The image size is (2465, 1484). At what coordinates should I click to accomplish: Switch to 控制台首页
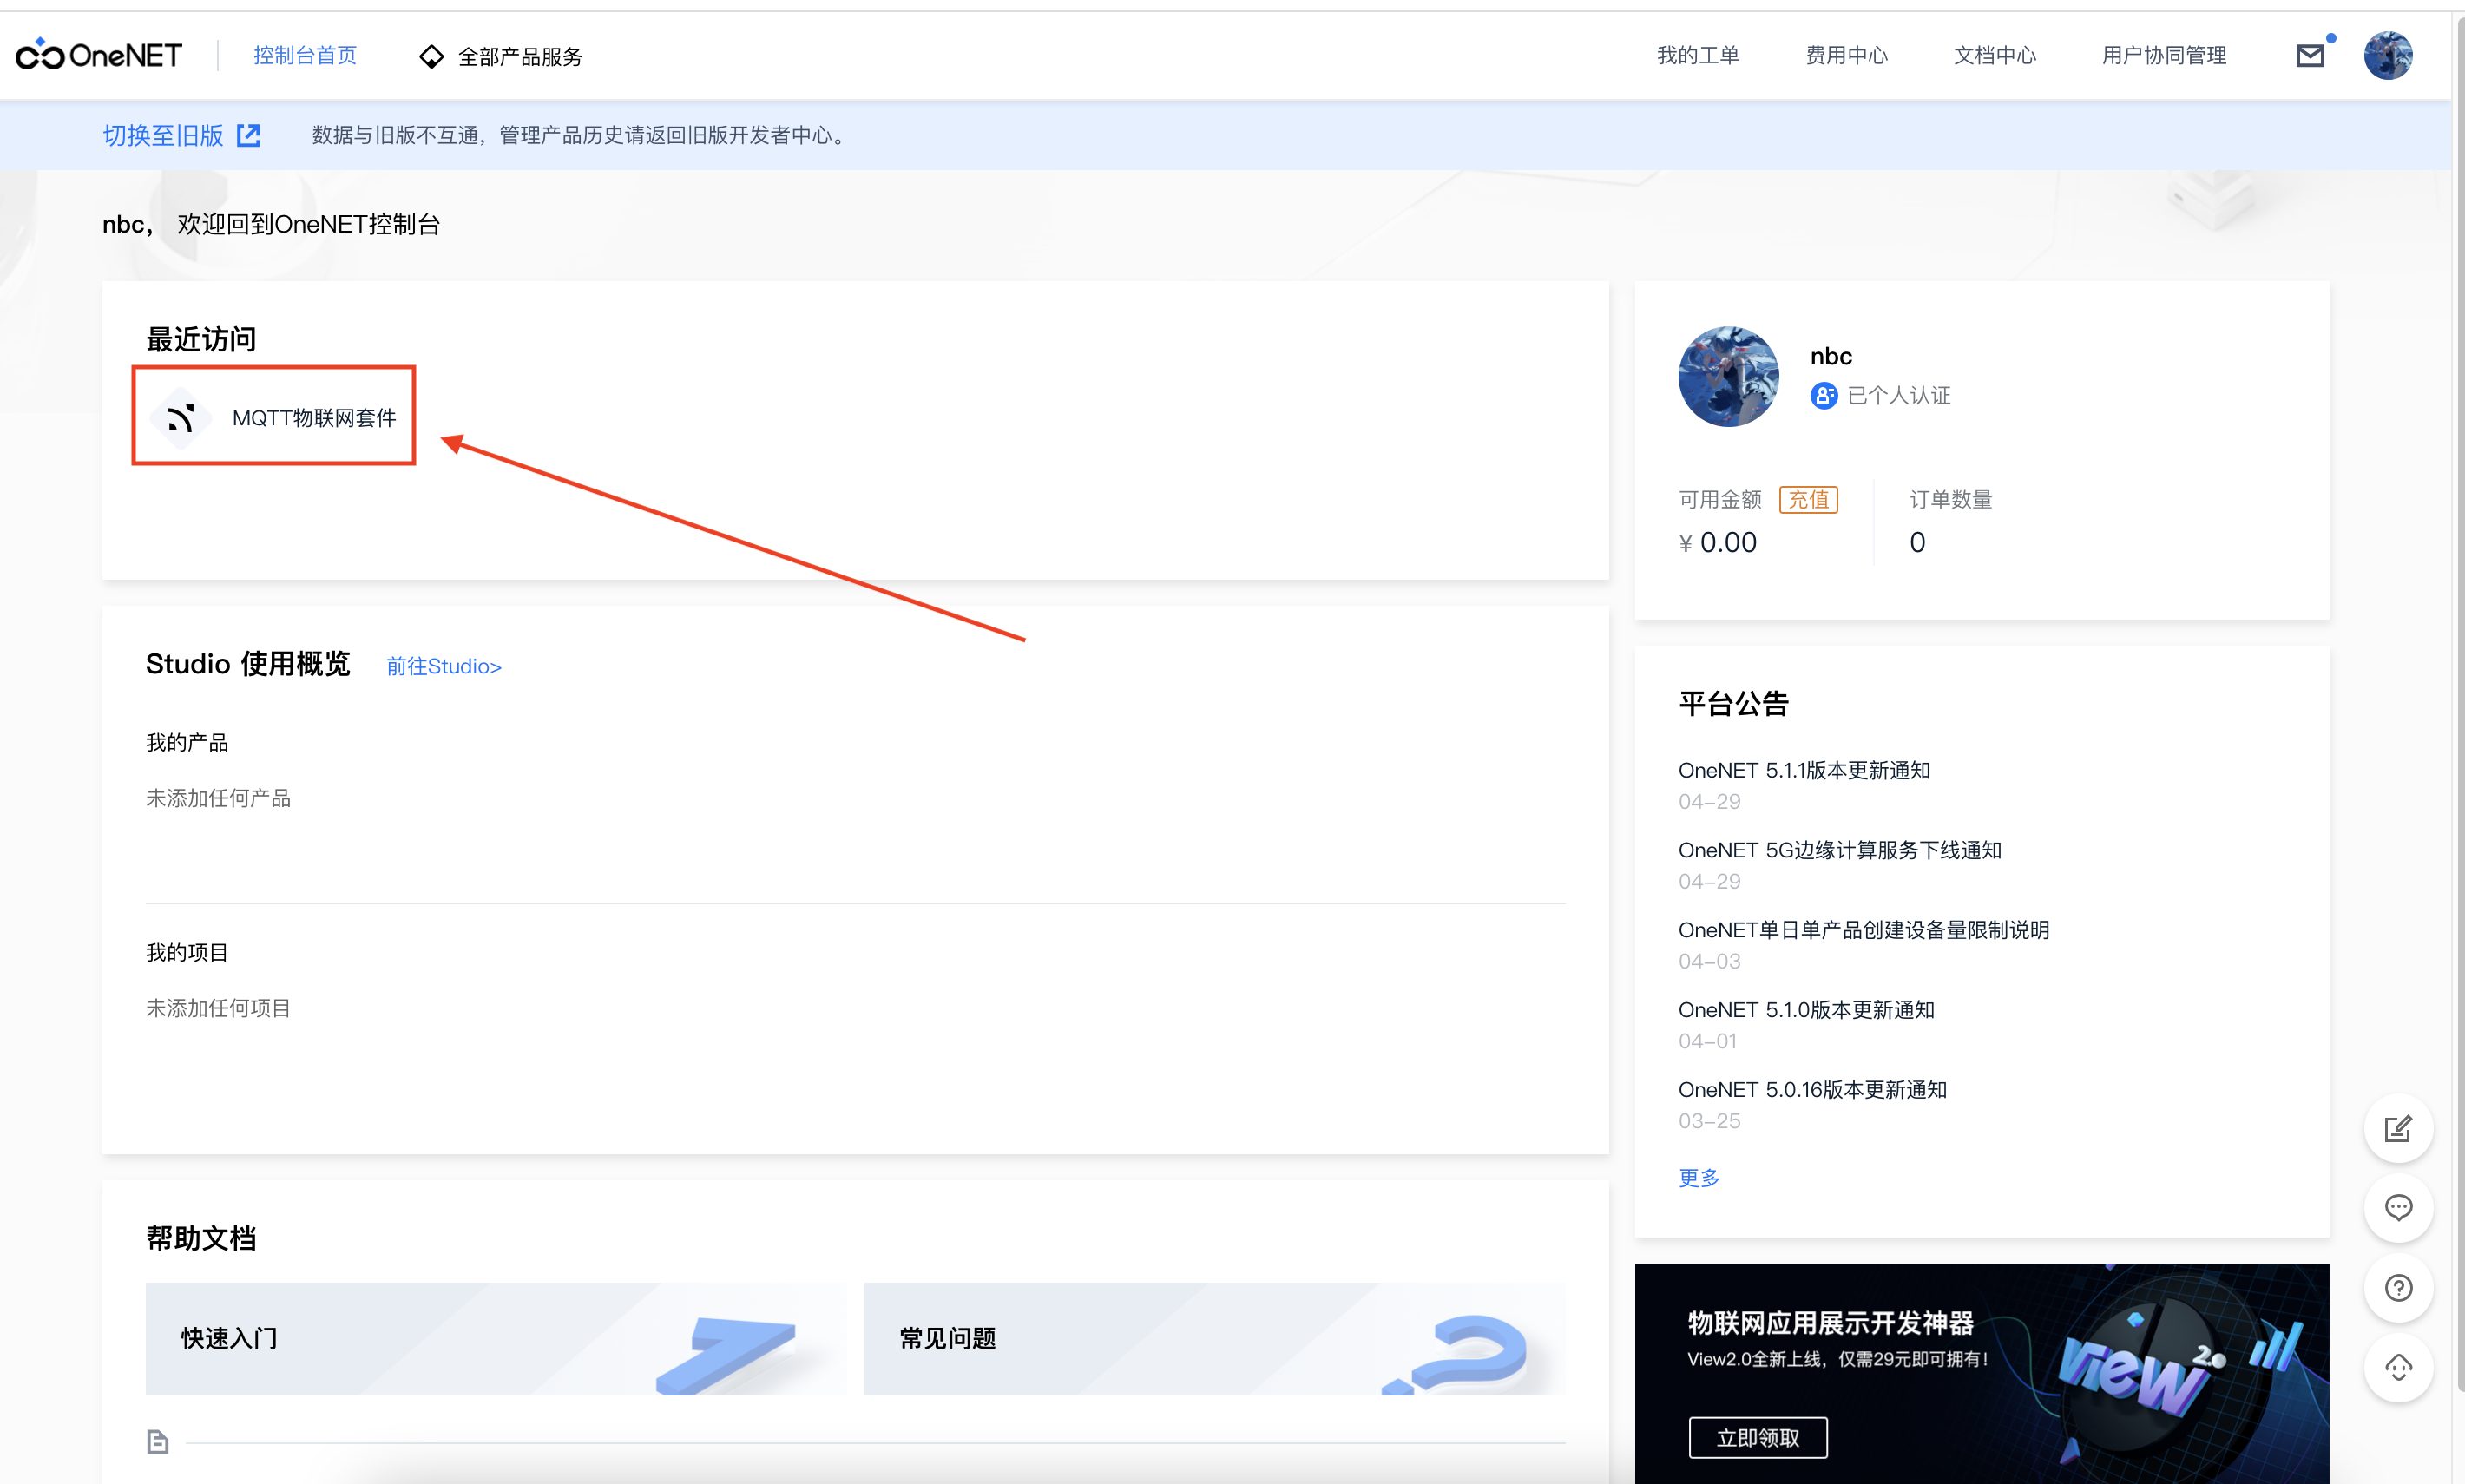306,56
